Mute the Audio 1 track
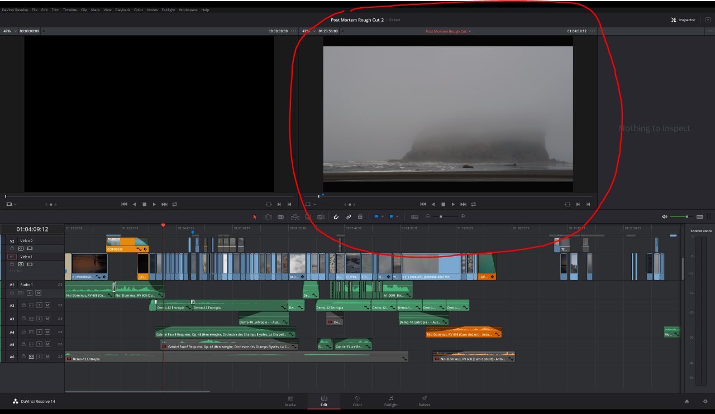 [x=39, y=293]
